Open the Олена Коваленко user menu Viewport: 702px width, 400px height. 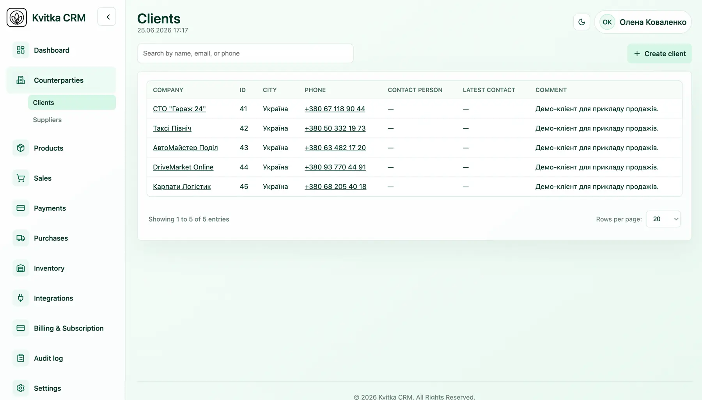(643, 22)
